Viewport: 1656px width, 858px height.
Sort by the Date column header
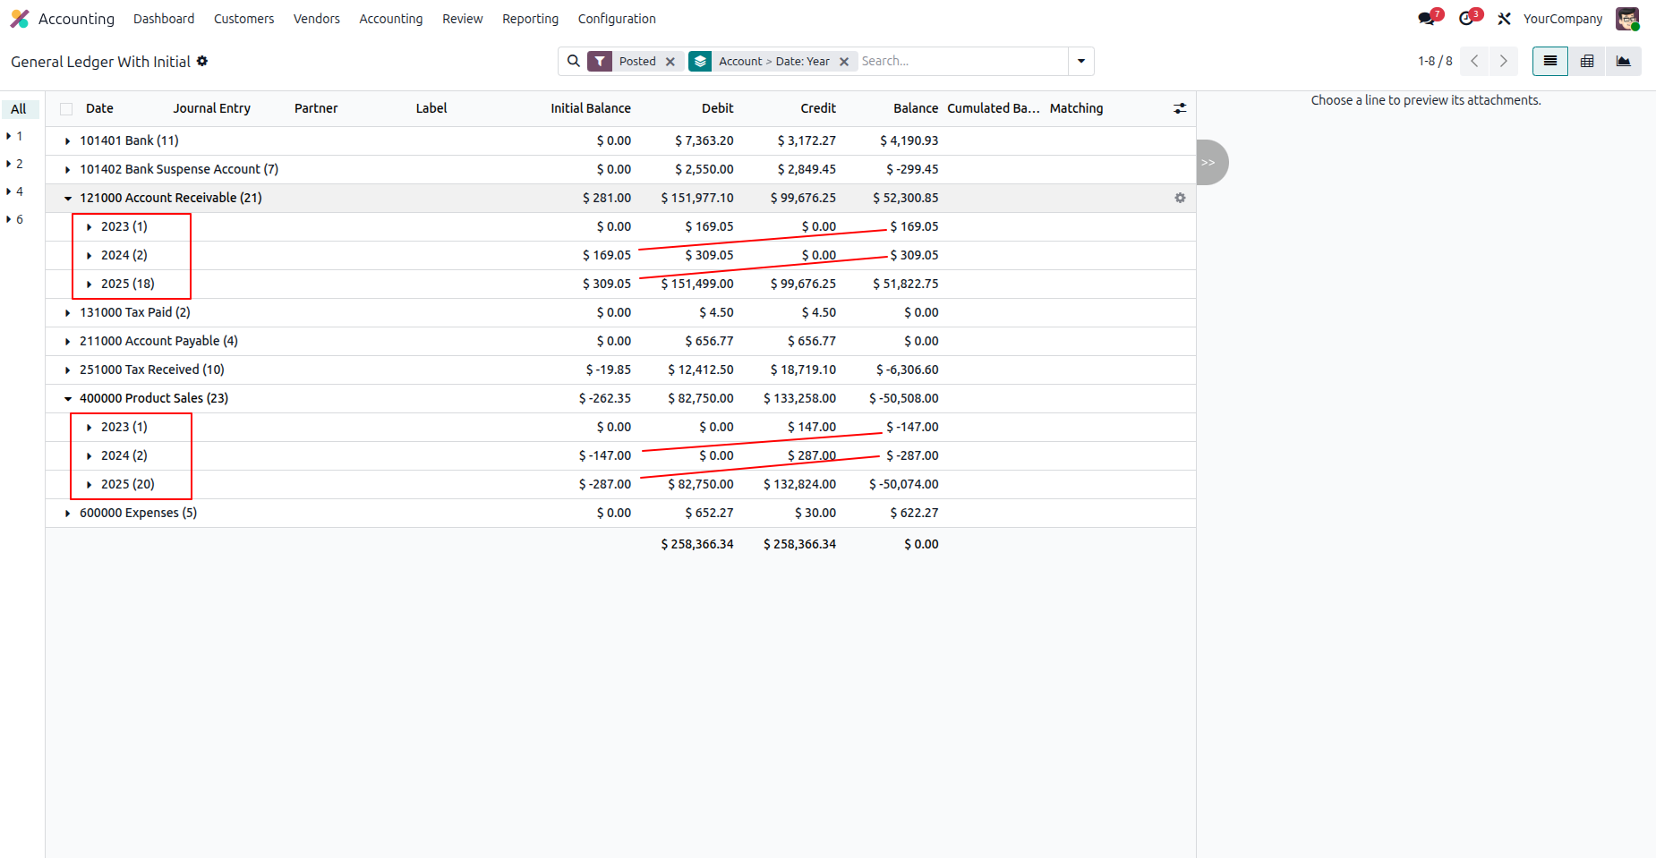pos(99,108)
